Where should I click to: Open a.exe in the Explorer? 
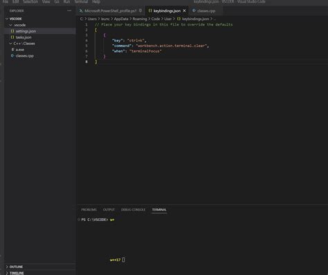tap(40, 49)
